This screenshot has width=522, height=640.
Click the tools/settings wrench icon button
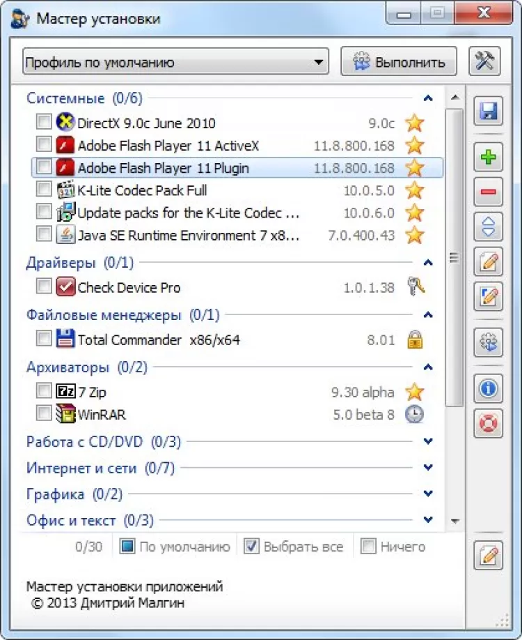coord(484,61)
